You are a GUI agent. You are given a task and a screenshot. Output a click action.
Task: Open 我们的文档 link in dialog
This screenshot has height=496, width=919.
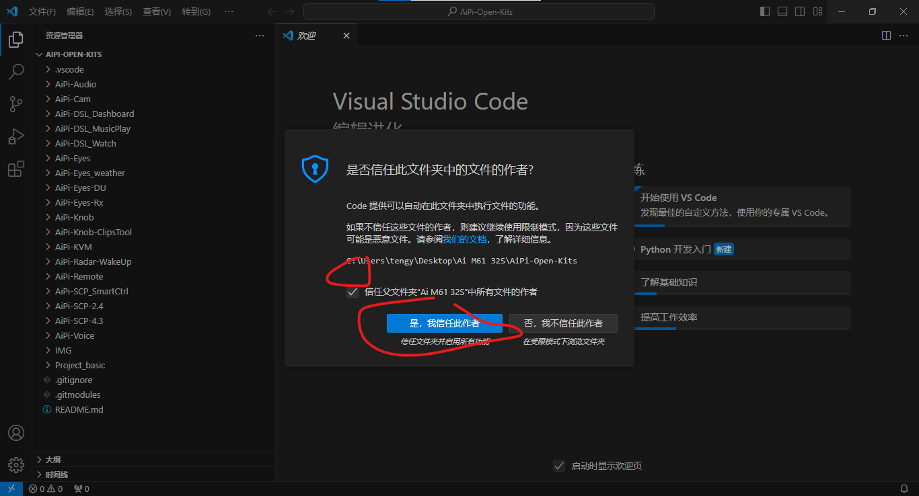pos(464,239)
